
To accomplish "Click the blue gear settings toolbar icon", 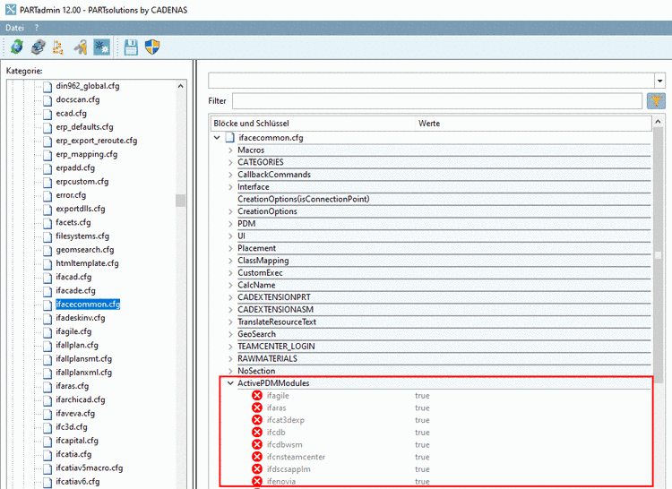I will (101, 47).
